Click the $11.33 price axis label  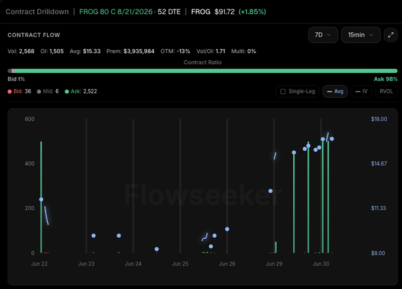(378, 208)
